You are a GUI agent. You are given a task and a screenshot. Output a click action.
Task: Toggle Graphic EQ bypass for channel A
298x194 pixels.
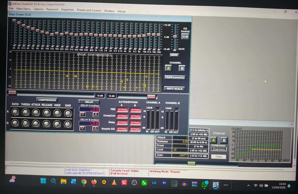(122, 129)
